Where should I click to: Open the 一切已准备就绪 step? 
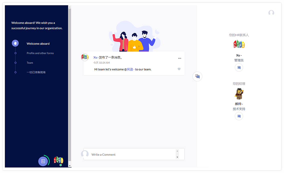pyautogui.click(x=36, y=72)
